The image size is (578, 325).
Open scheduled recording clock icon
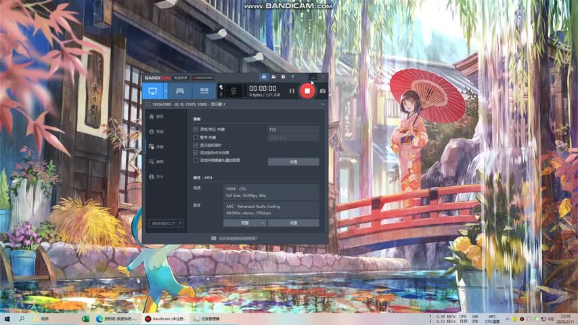(283, 77)
